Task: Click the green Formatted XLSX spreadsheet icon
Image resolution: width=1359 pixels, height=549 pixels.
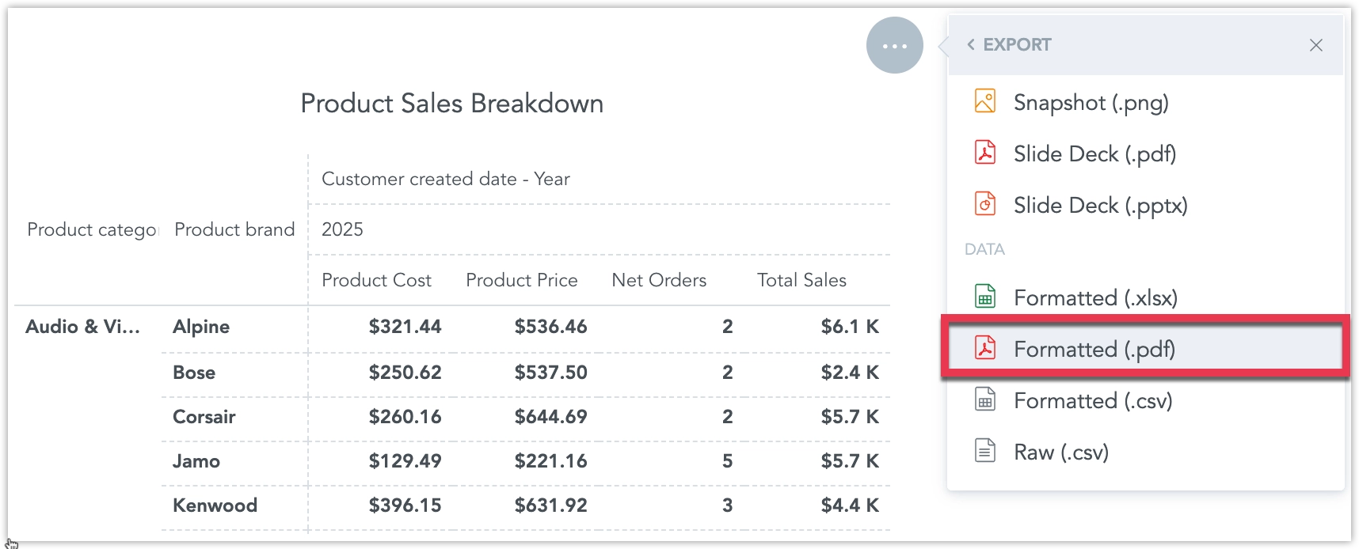Action: pyautogui.click(x=984, y=297)
